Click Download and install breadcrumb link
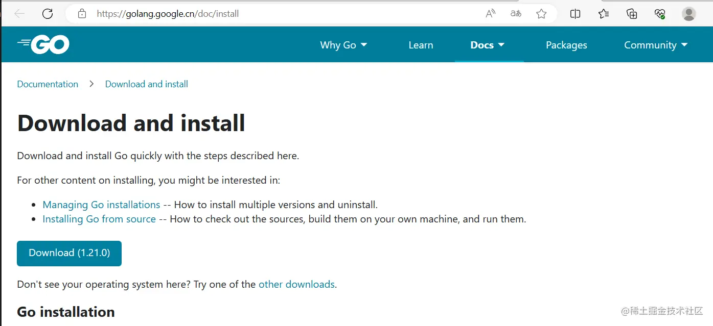713x326 pixels. pos(147,84)
